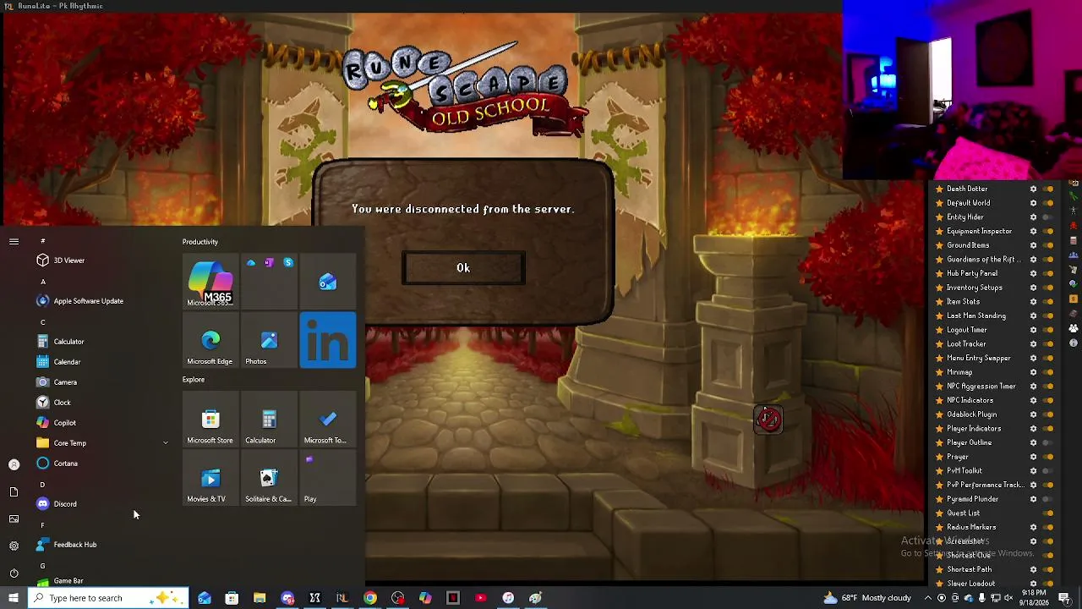Open Settings from the Start menu rail
Viewport: 1082px width, 609px height.
(x=14, y=546)
